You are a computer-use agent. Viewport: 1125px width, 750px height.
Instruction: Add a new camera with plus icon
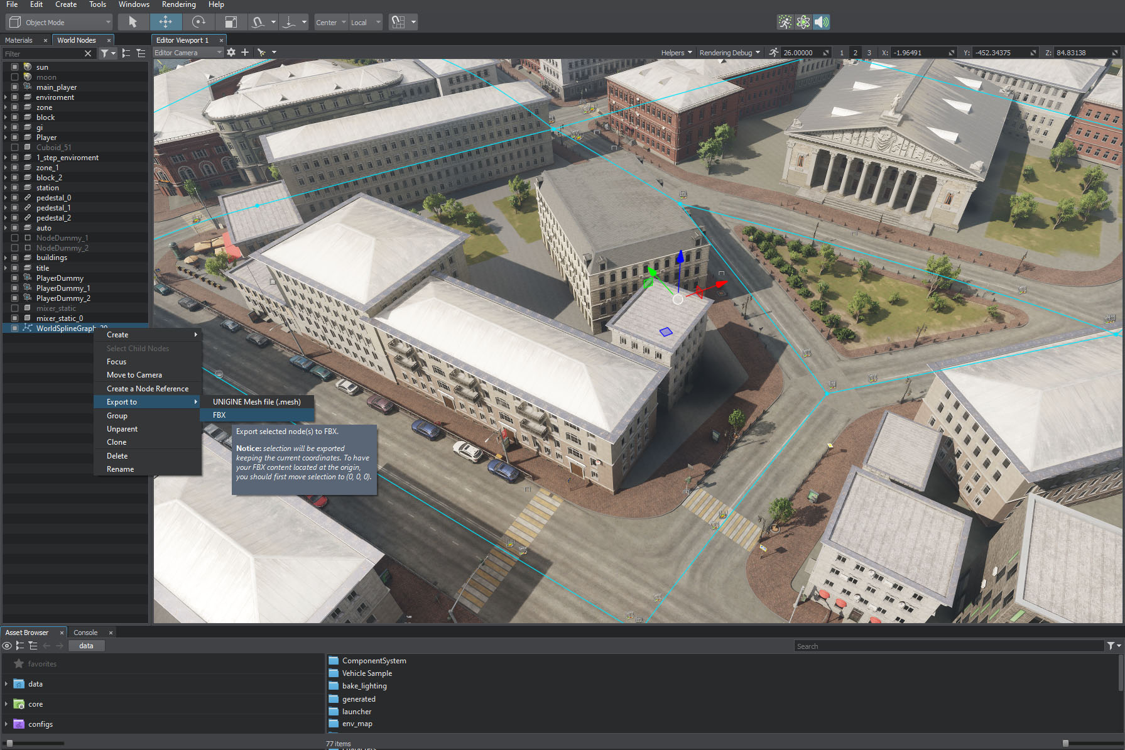[x=245, y=53]
